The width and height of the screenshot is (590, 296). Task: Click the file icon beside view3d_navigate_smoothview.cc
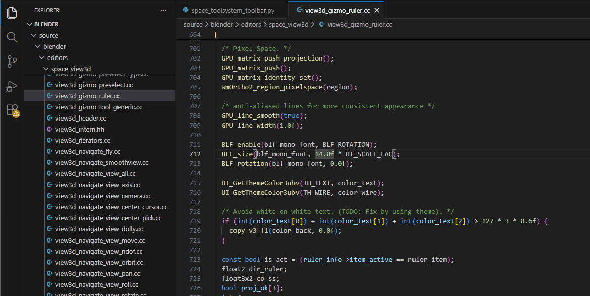pyautogui.click(x=49, y=162)
